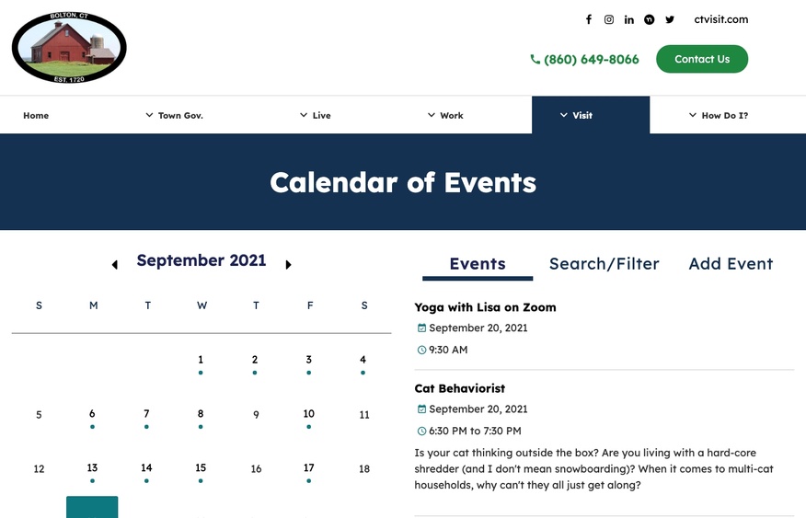Click the Contact Us button
Viewport: 806px width, 518px height.
click(702, 59)
